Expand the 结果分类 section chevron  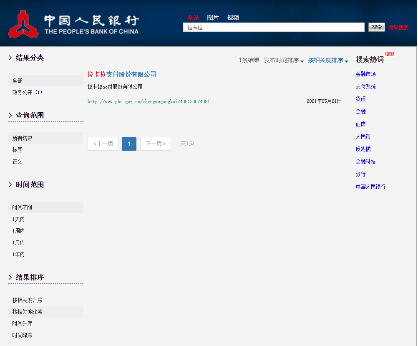point(10,58)
